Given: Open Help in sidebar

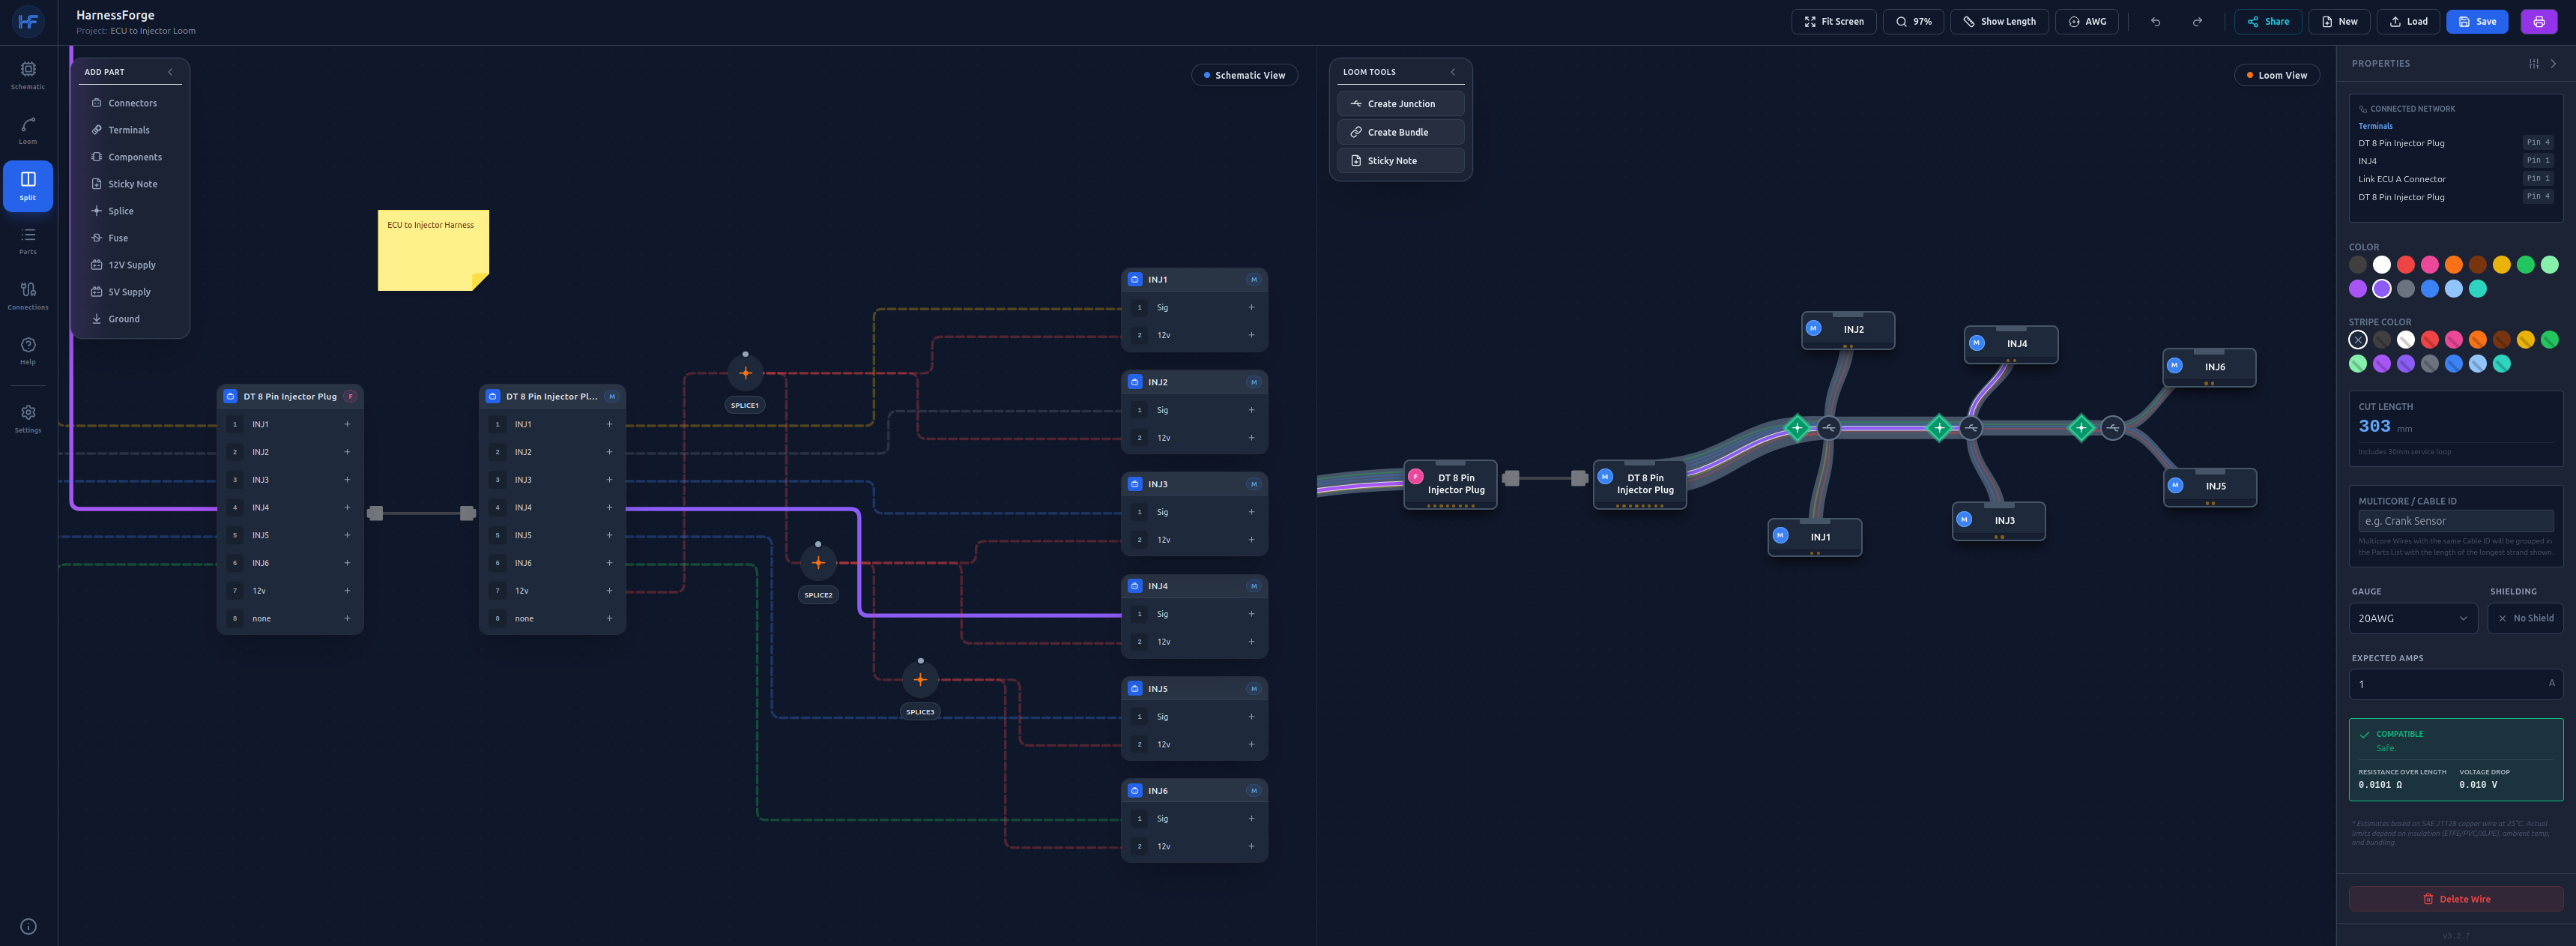Looking at the screenshot, I should click(x=28, y=350).
